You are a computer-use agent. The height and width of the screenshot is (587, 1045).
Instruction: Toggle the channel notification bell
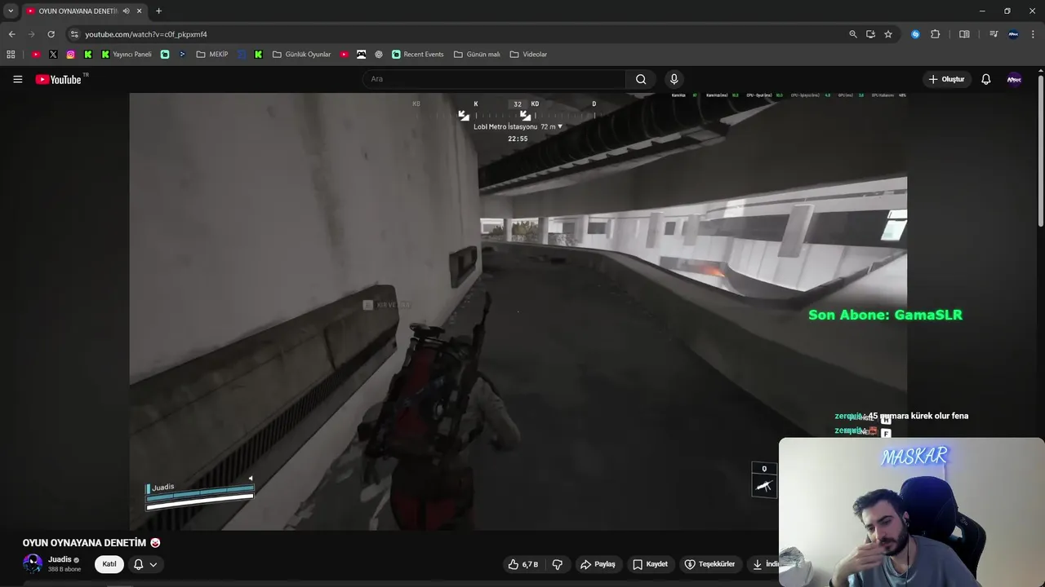click(138, 564)
